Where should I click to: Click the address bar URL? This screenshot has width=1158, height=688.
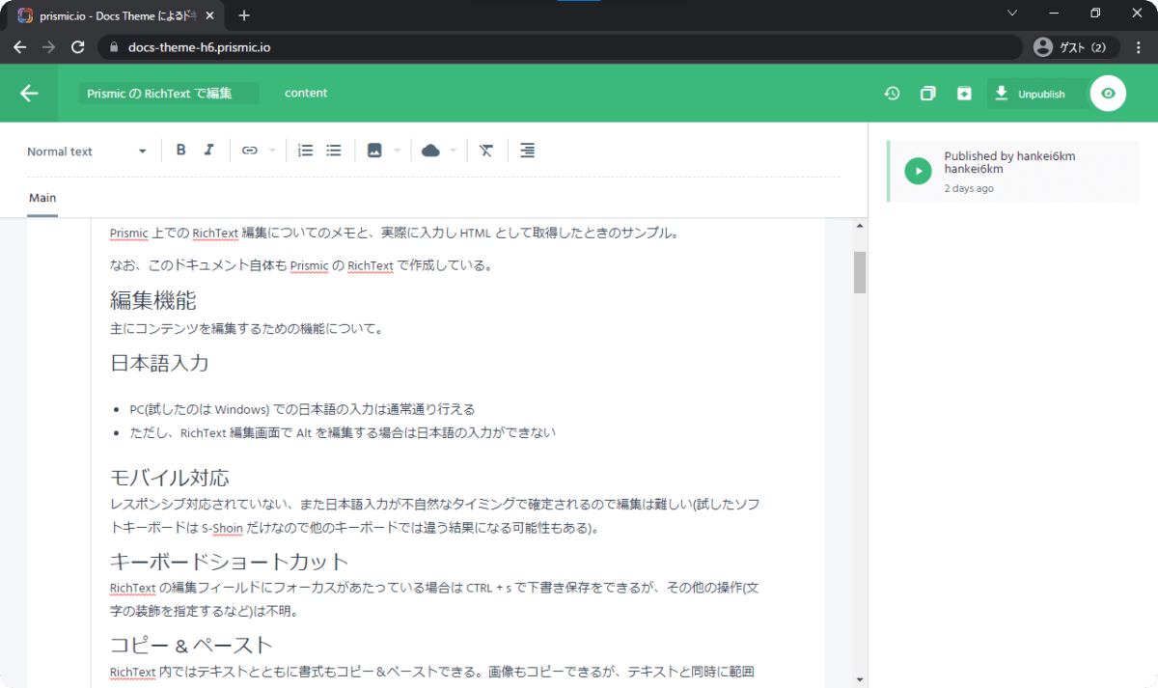pyautogui.click(x=201, y=47)
